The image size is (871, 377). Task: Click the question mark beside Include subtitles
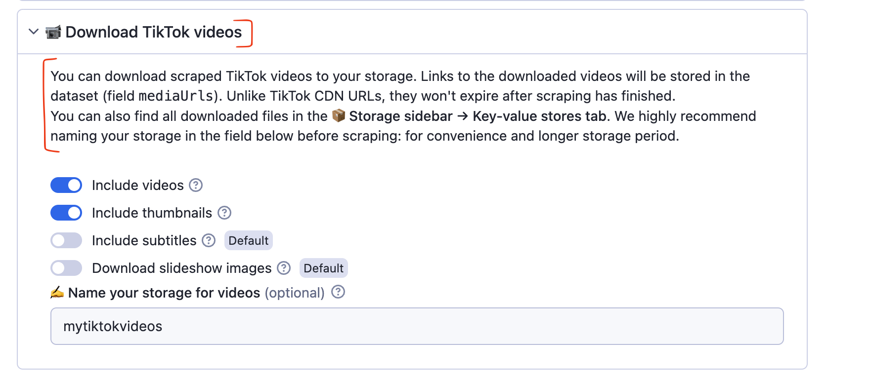point(209,241)
